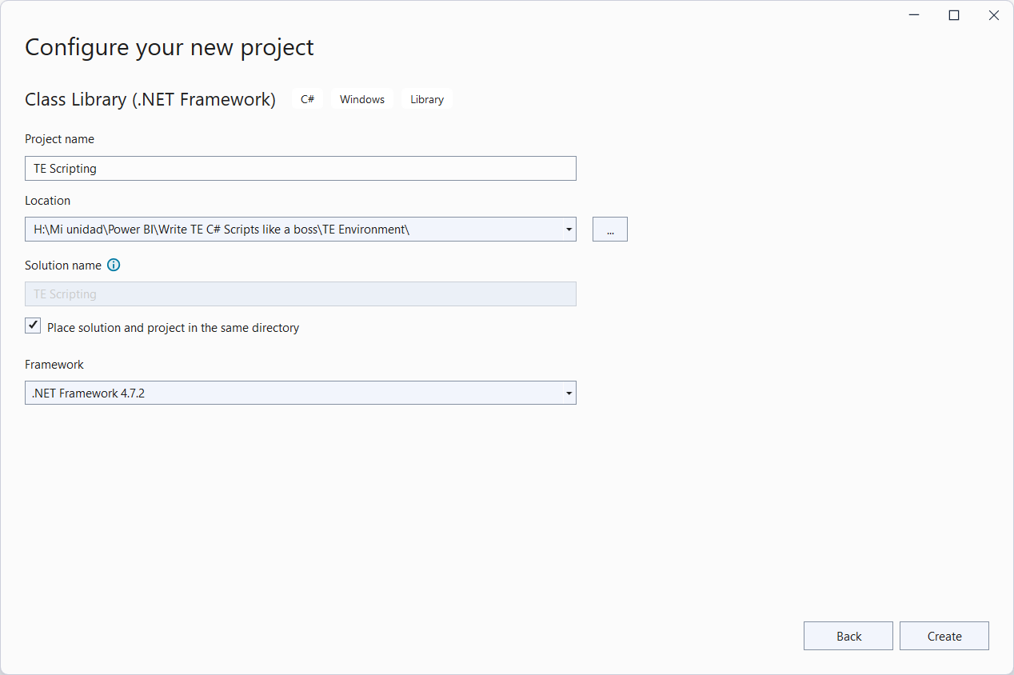Click the 'Configure your new project' heading
This screenshot has width=1014, height=675.
tap(170, 47)
